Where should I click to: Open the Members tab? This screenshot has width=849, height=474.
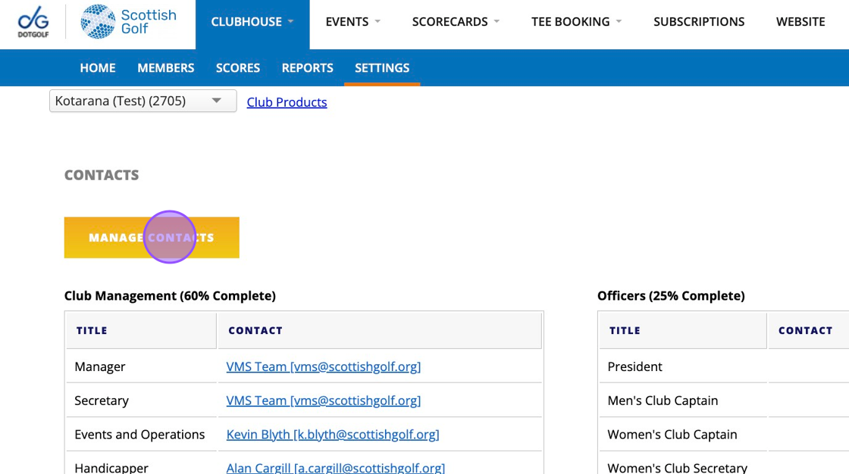tap(166, 67)
